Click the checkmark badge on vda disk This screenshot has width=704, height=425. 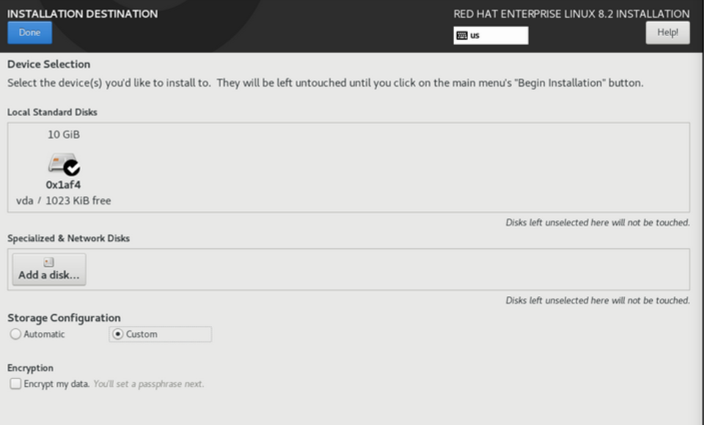tap(72, 168)
